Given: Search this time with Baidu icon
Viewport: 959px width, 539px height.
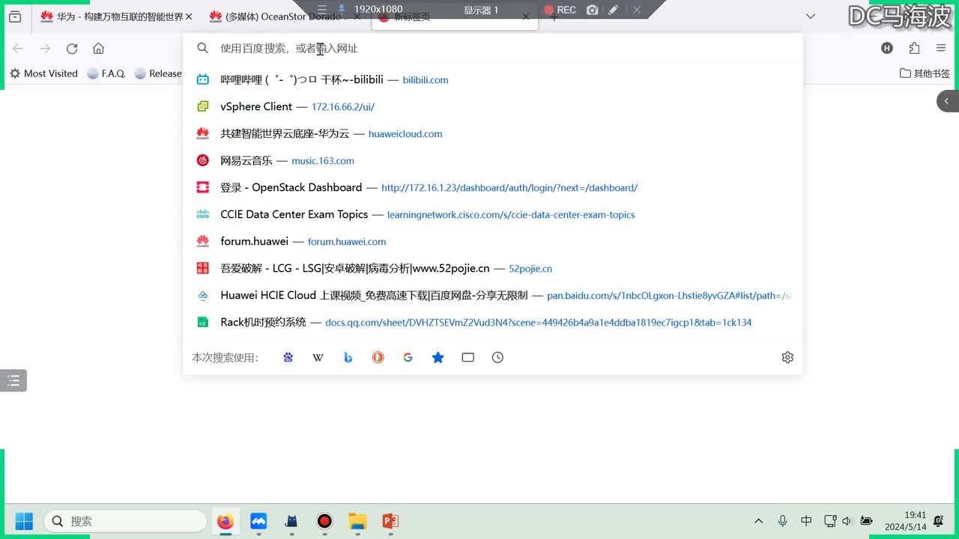Looking at the screenshot, I should (288, 358).
